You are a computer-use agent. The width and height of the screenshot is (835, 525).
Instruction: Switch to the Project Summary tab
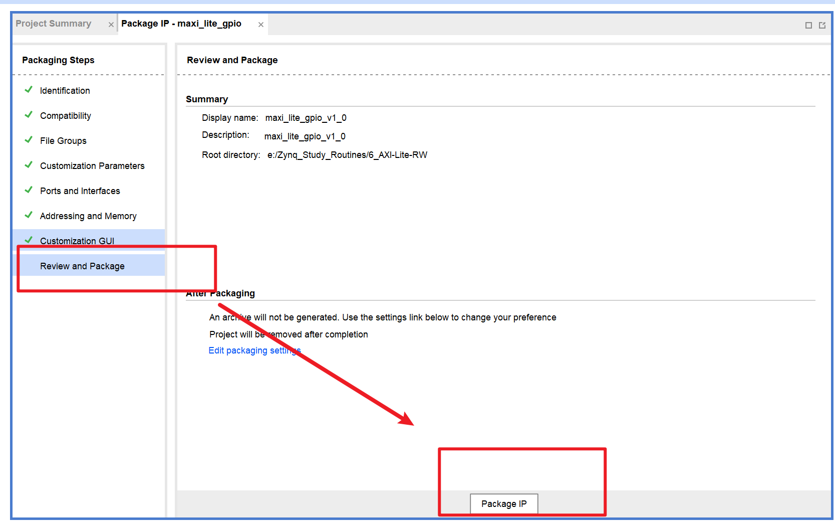point(54,24)
